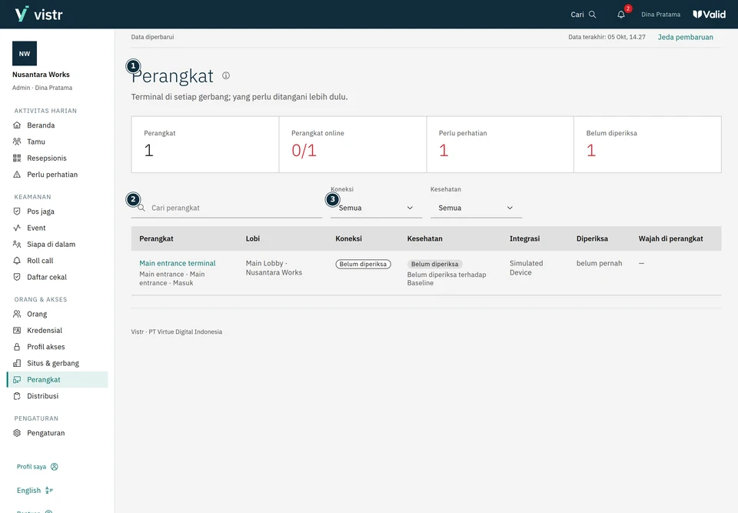The height and width of the screenshot is (513, 738).
Task: Click the vistr logo in the header
Action: [x=38, y=14]
